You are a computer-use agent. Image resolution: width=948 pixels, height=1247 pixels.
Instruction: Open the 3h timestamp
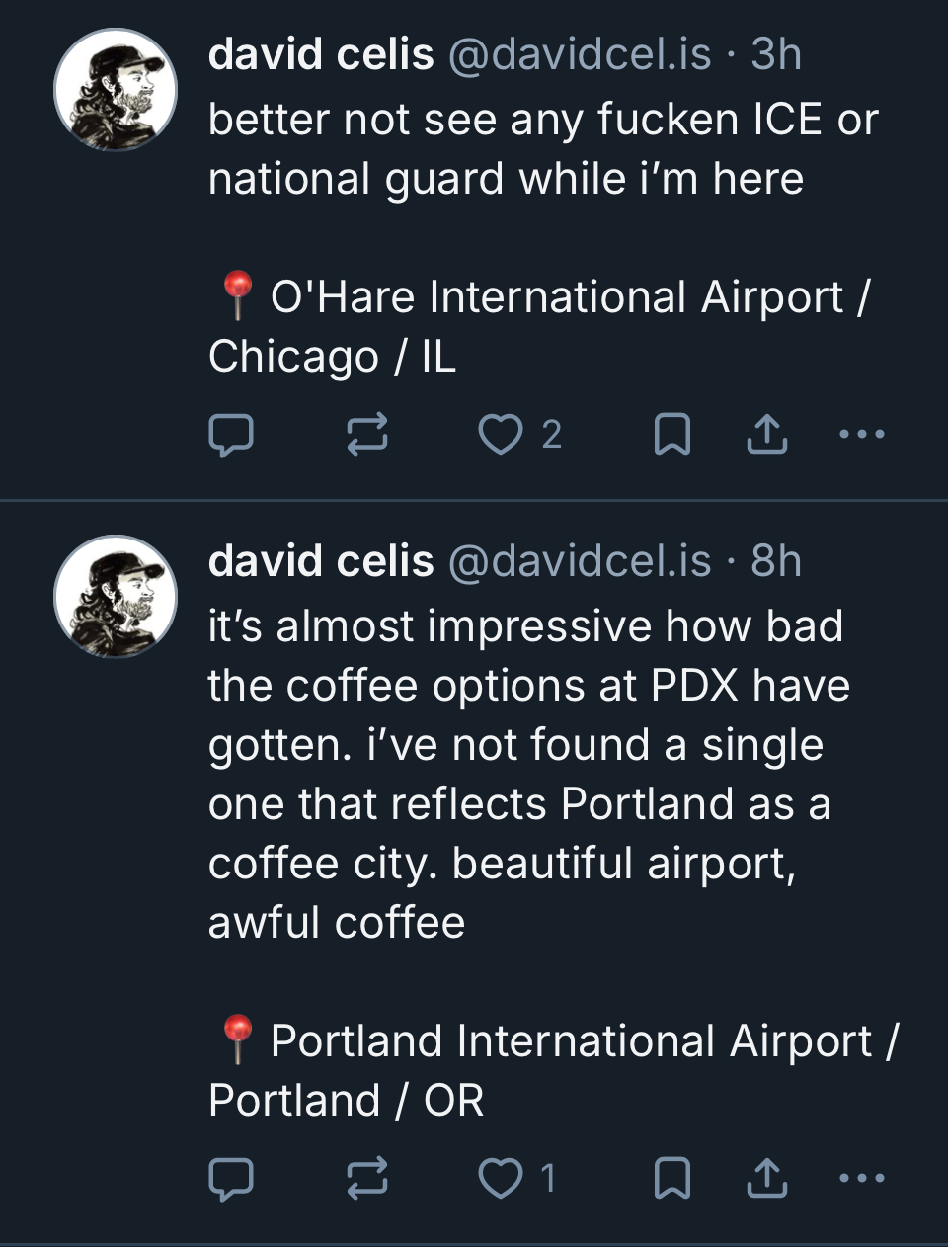click(776, 54)
